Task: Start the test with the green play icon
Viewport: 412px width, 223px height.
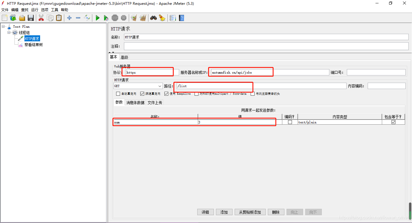Action: click(97, 18)
